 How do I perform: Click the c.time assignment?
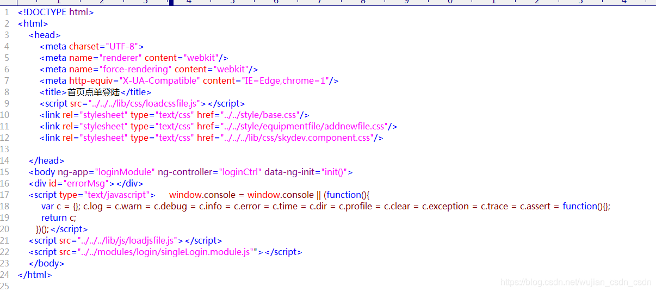(x=286, y=206)
